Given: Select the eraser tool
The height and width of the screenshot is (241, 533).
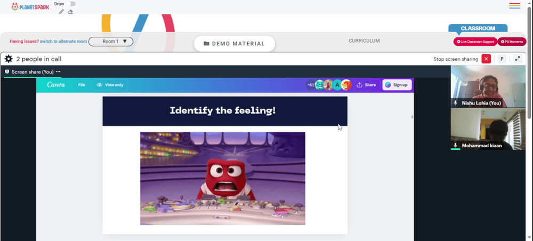Looking at the screenshot, I should coord(70,12).
